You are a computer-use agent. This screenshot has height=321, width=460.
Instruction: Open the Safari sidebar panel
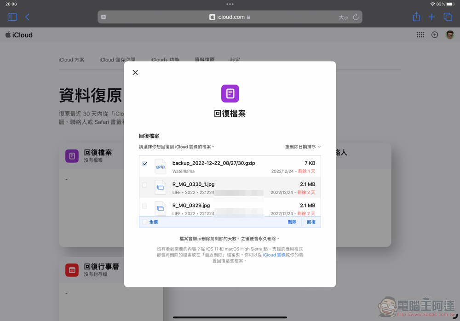point(12,17)
